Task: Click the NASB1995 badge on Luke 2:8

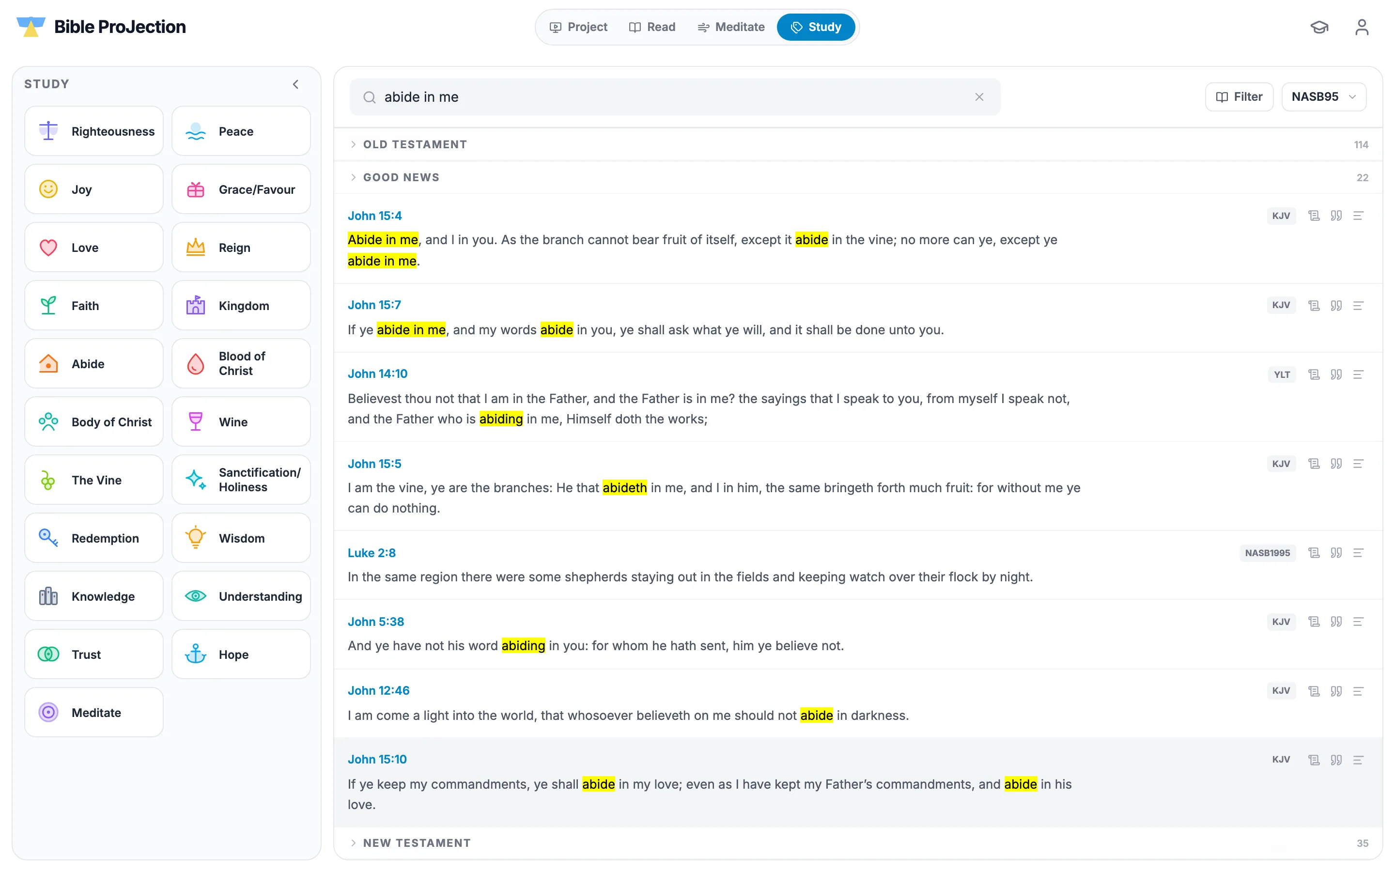Action: pos(1267,552)
